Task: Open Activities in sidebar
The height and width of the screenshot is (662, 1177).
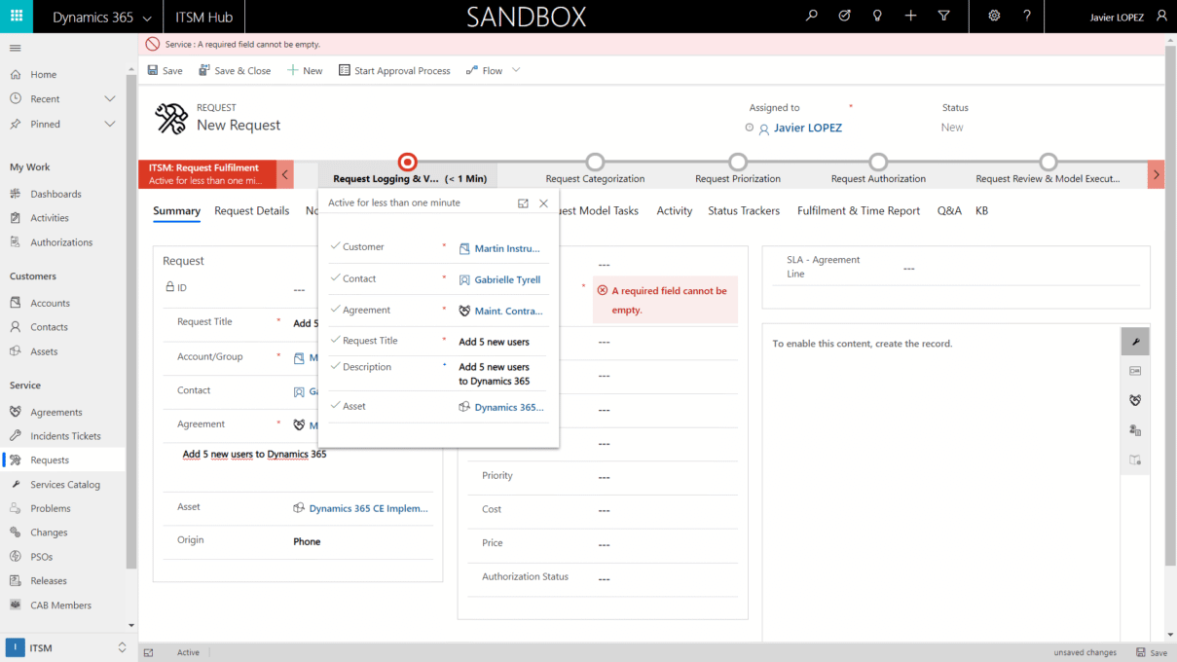Action: 50,218
